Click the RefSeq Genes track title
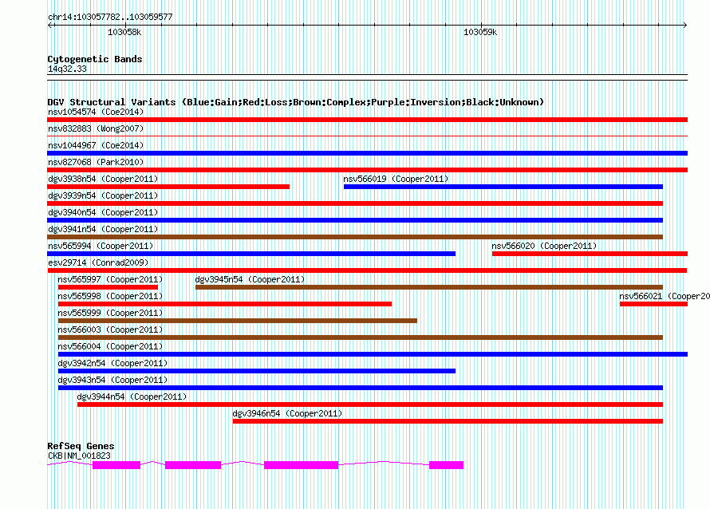710x509 pixels. tap(81, 446)
